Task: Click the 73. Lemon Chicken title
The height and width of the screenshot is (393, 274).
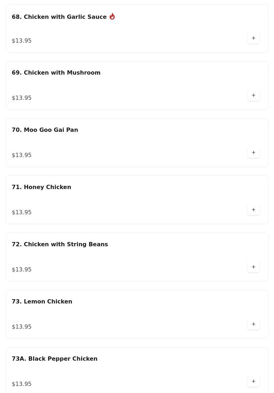Action: (42, 302)
